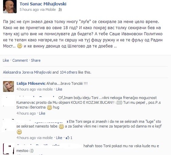Viewport: 171px width, 155px height.
Task: Like the main post
Action: [x=6, y=60]
